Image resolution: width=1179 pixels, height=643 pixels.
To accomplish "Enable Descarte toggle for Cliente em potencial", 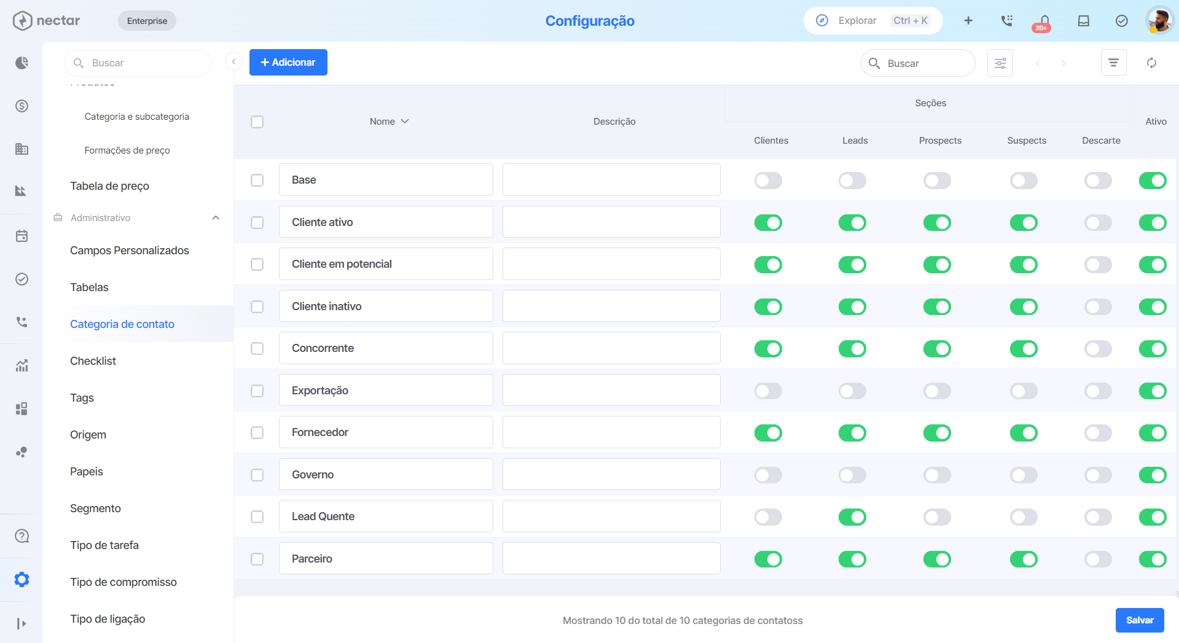I will click(x=1098, y=265).
